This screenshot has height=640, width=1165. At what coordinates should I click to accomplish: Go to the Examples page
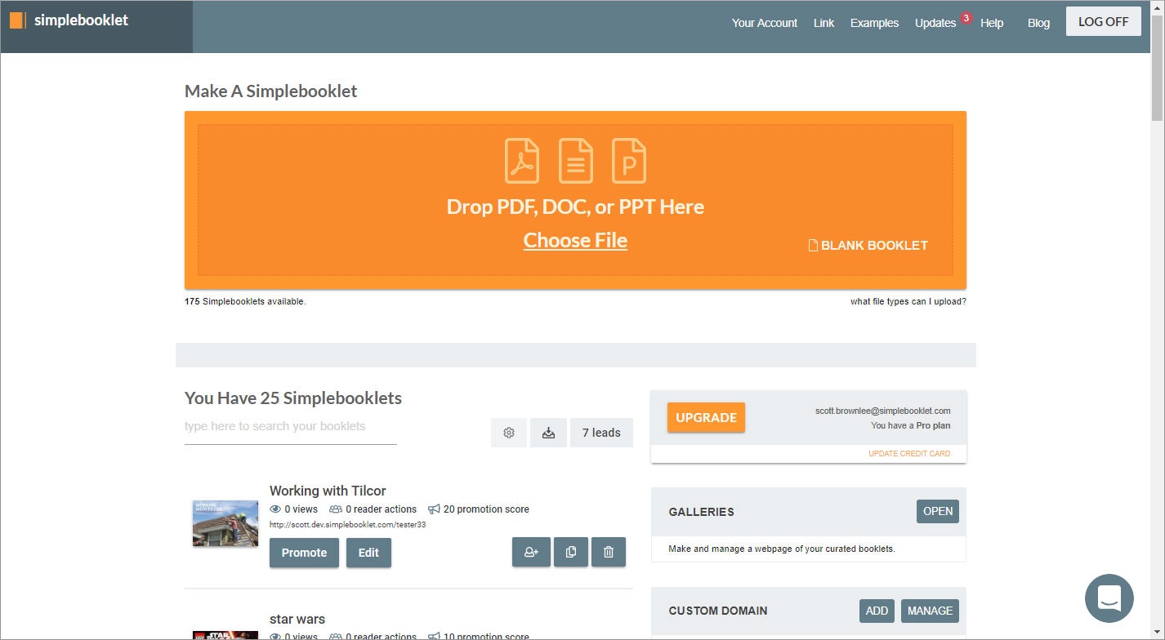tap(874, 23)
